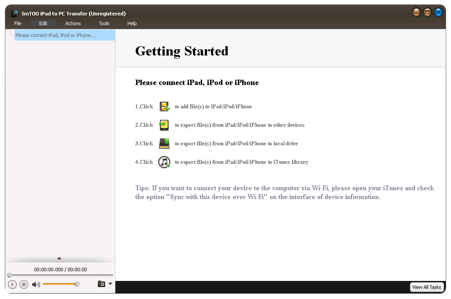The width and height of the screenshot is (451, 299).
Task: Click the playback progress seek bar
Action: [59, 275]
